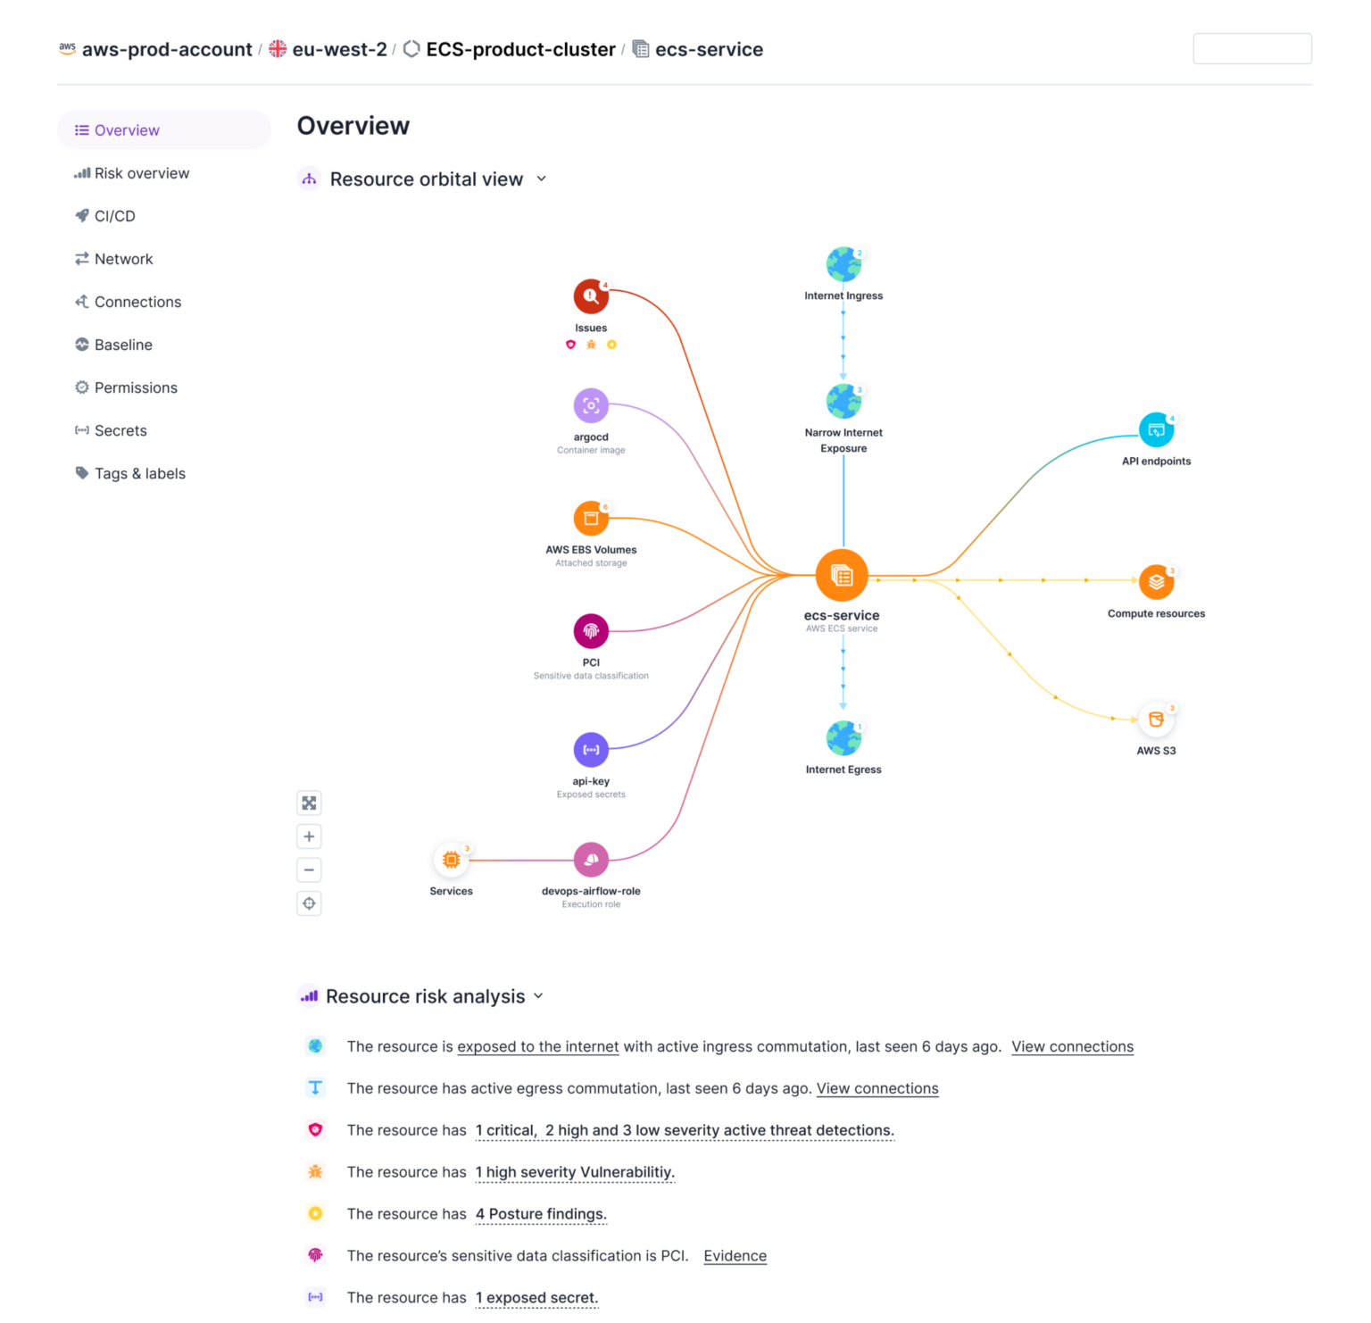Viewport: 1371px width, 1323px height.
Task: Select the central ecs-service node
Action: [841, 574]
